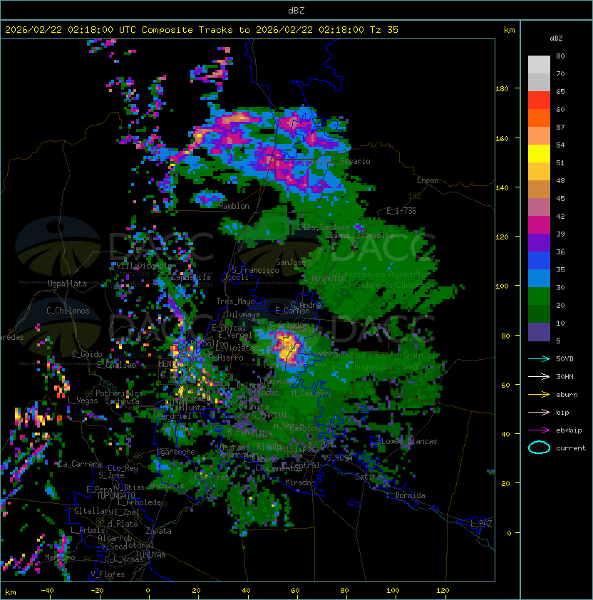593x600 pixels.
Task: Click the '45' value on the dBZ scale
Action: [560, 198]
